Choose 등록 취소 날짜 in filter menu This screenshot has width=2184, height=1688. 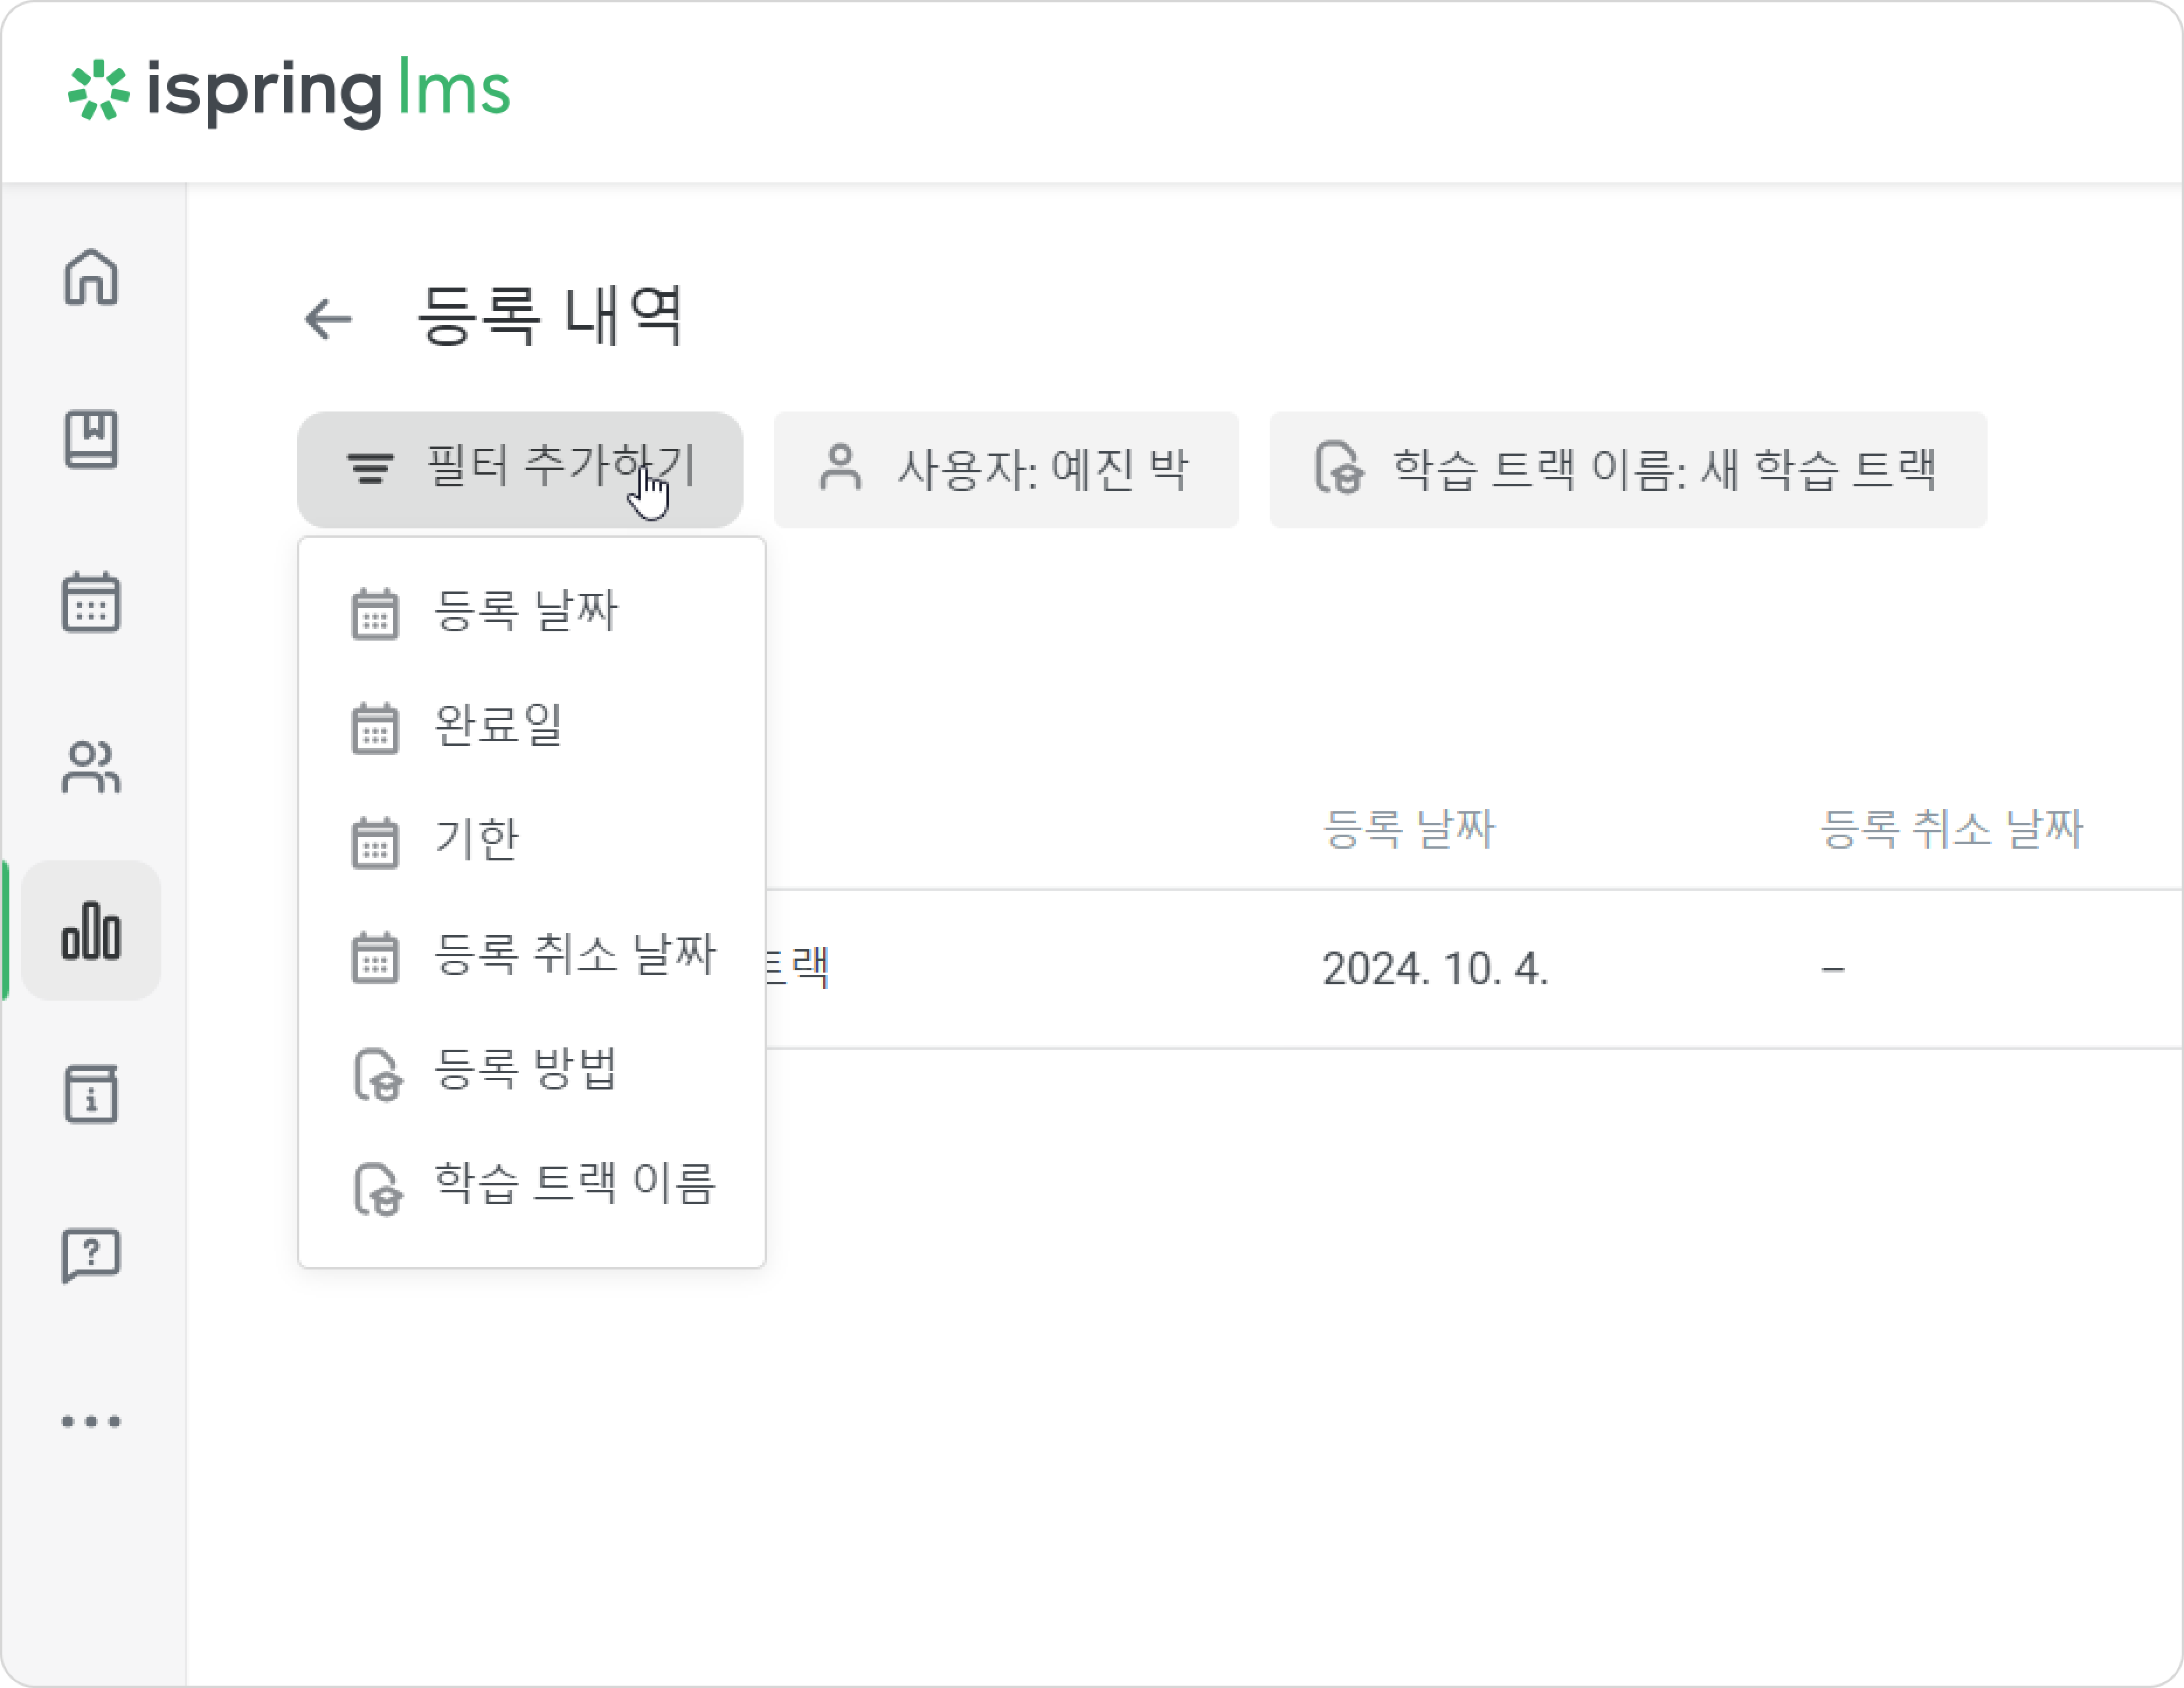(532, 955)
